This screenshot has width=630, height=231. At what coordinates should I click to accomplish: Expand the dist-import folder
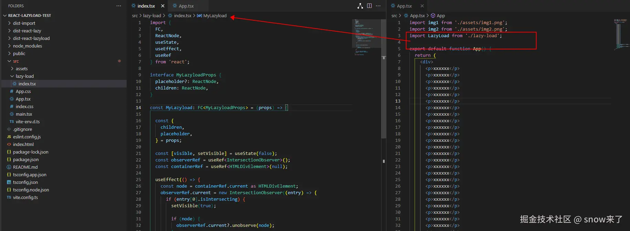pyautogui.click(x=24, y=23)
